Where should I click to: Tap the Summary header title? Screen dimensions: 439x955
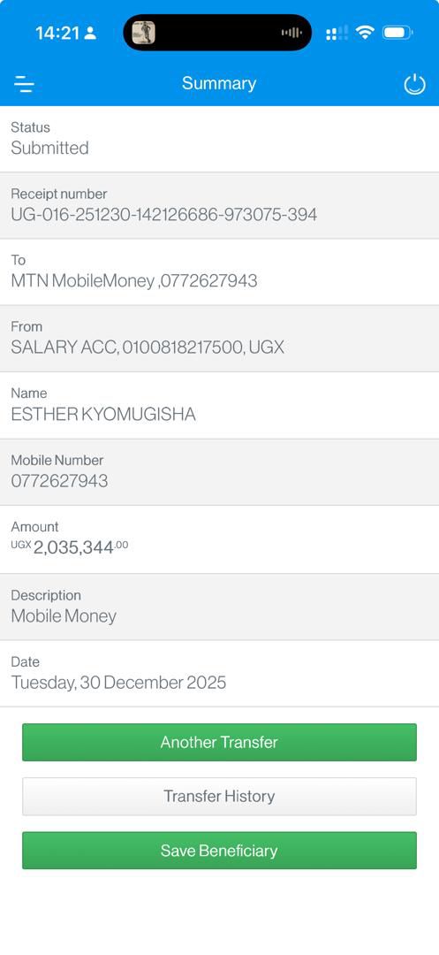pyautogui.click(x=219, y=83)
